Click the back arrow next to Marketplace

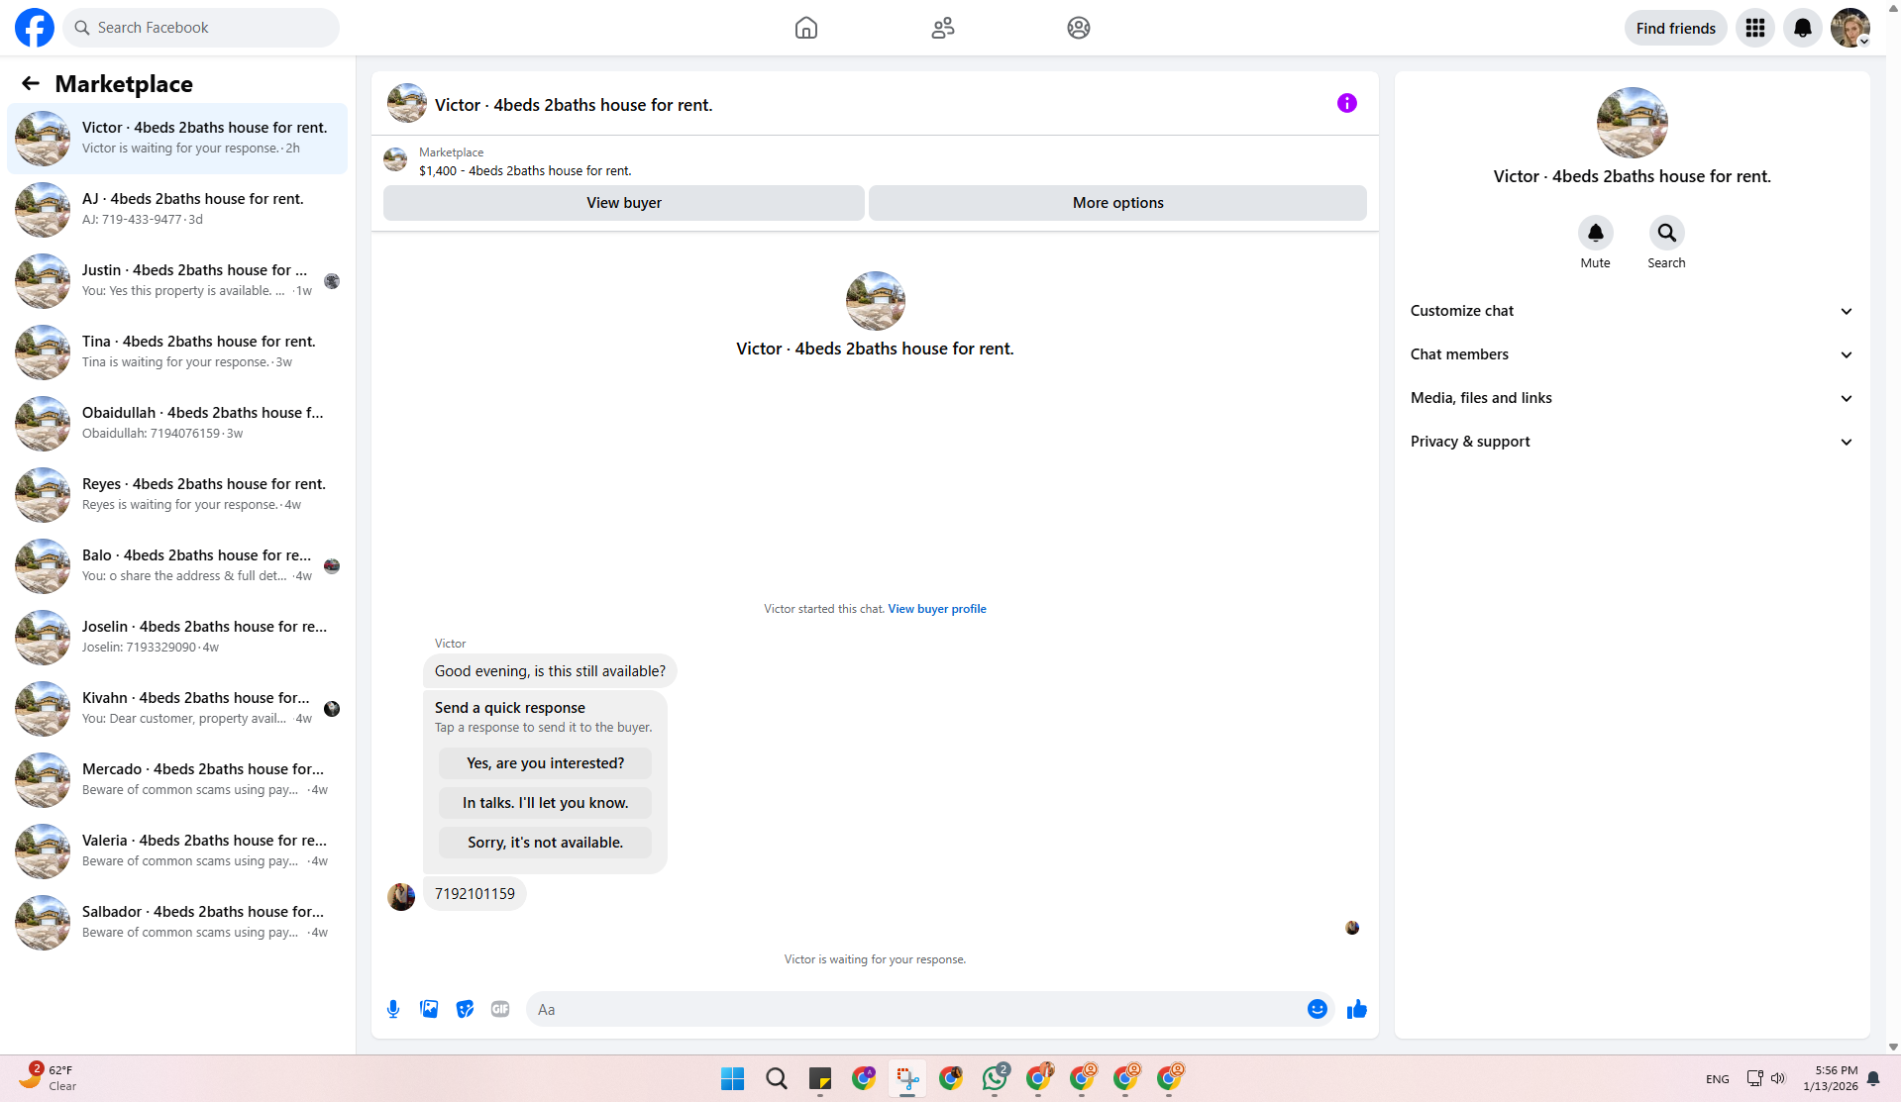coord(31,84)
